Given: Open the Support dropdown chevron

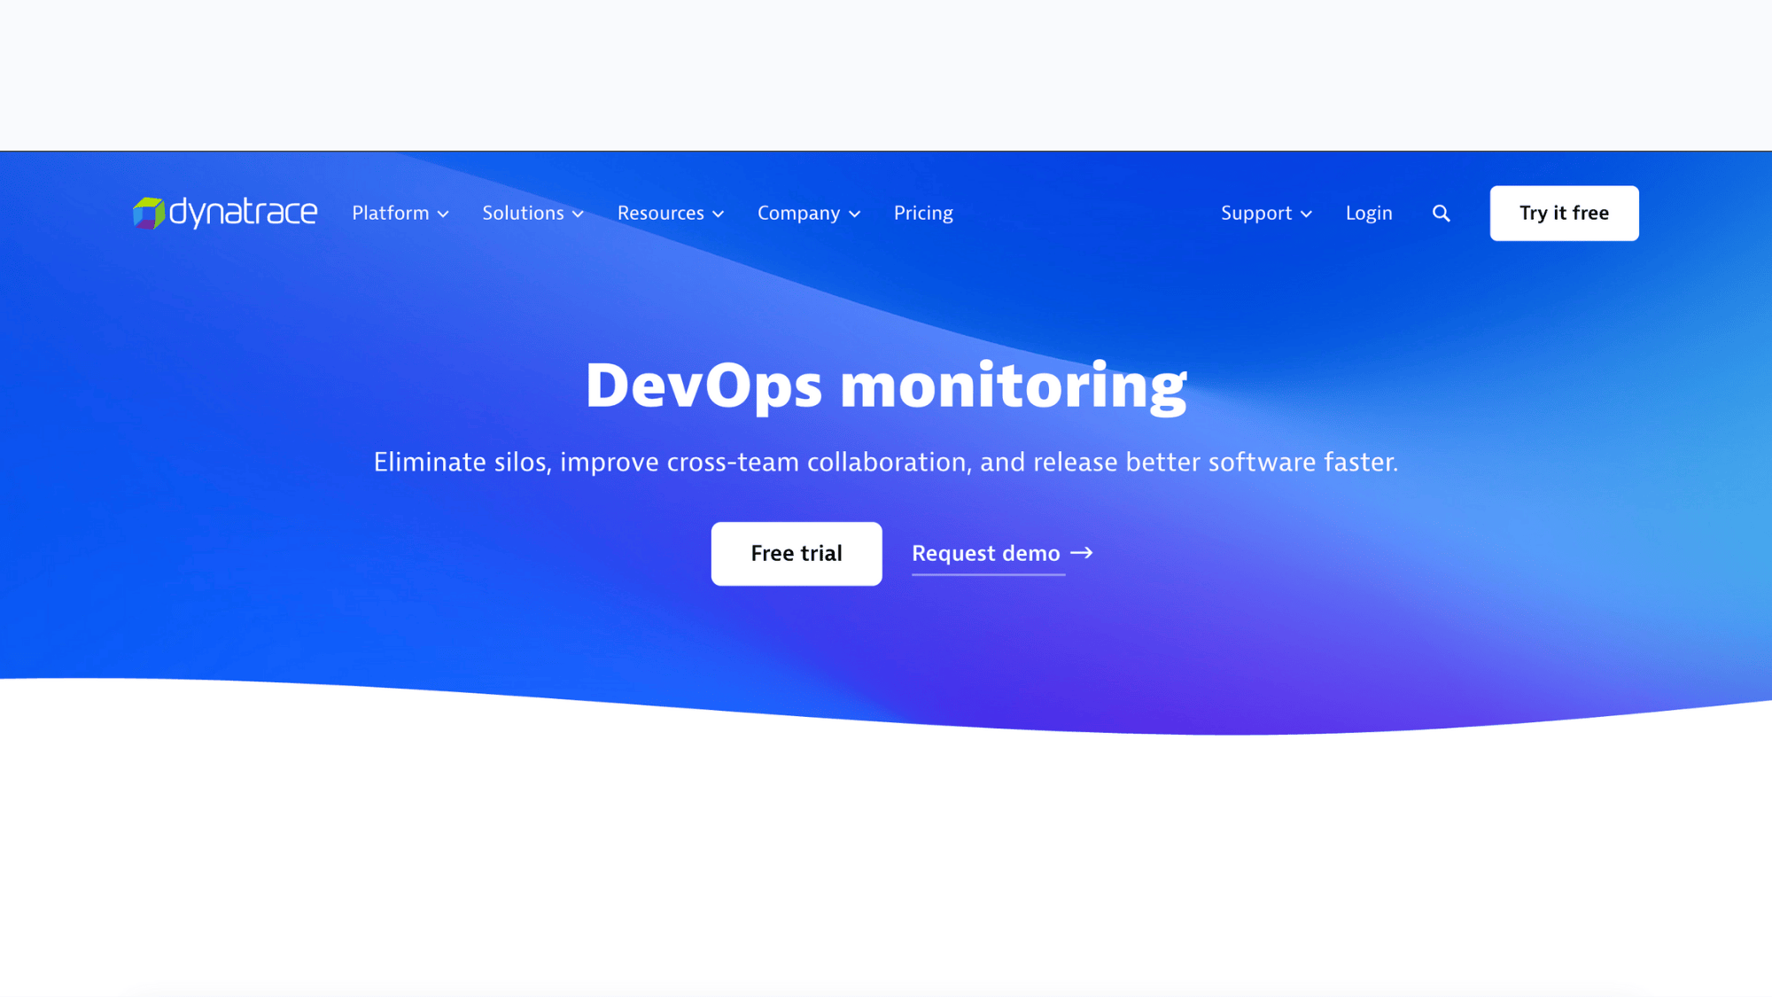Looking at the screenshot, I should [x=1306, y=214].
